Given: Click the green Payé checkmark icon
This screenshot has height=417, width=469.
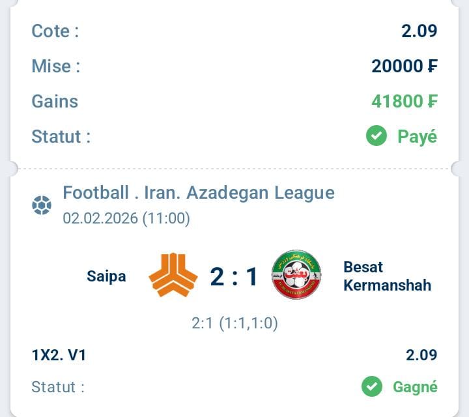Looking at the screenshot, I should pos(377,136).
